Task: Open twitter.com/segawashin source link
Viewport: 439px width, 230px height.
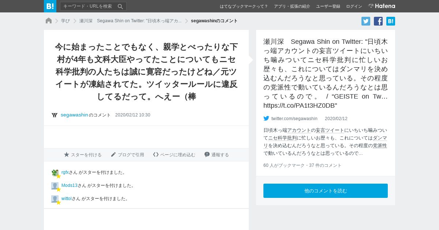Action: 294,119
